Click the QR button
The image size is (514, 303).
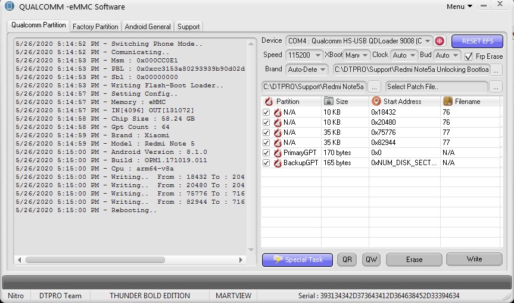coord(347,260)
